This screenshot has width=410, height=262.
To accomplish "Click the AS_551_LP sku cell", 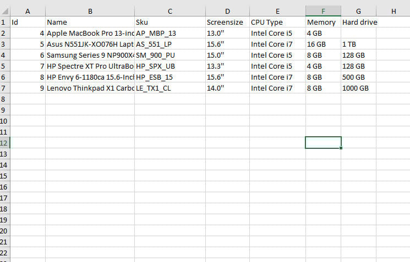I will 170,44.
